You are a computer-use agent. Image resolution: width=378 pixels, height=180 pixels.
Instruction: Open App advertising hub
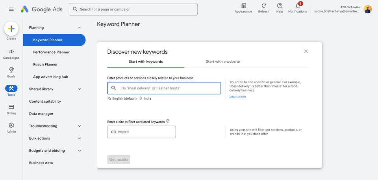point(51,77)
